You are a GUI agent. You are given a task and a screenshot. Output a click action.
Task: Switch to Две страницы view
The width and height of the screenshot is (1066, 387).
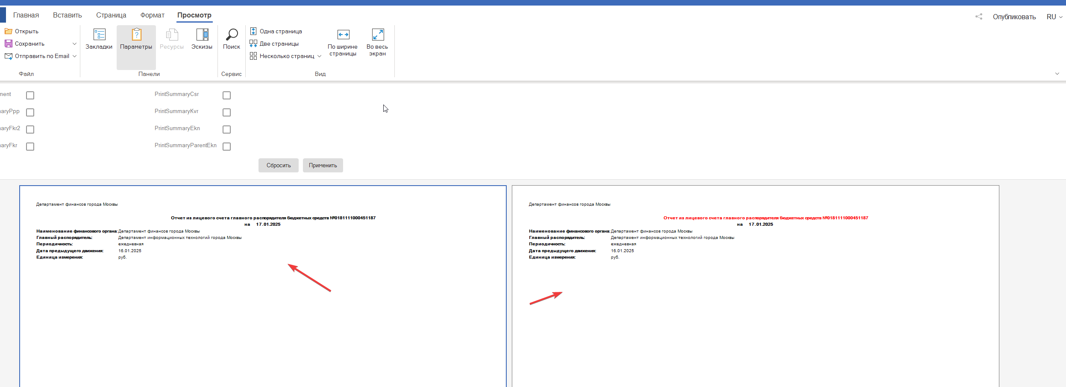tap(274, 44)
